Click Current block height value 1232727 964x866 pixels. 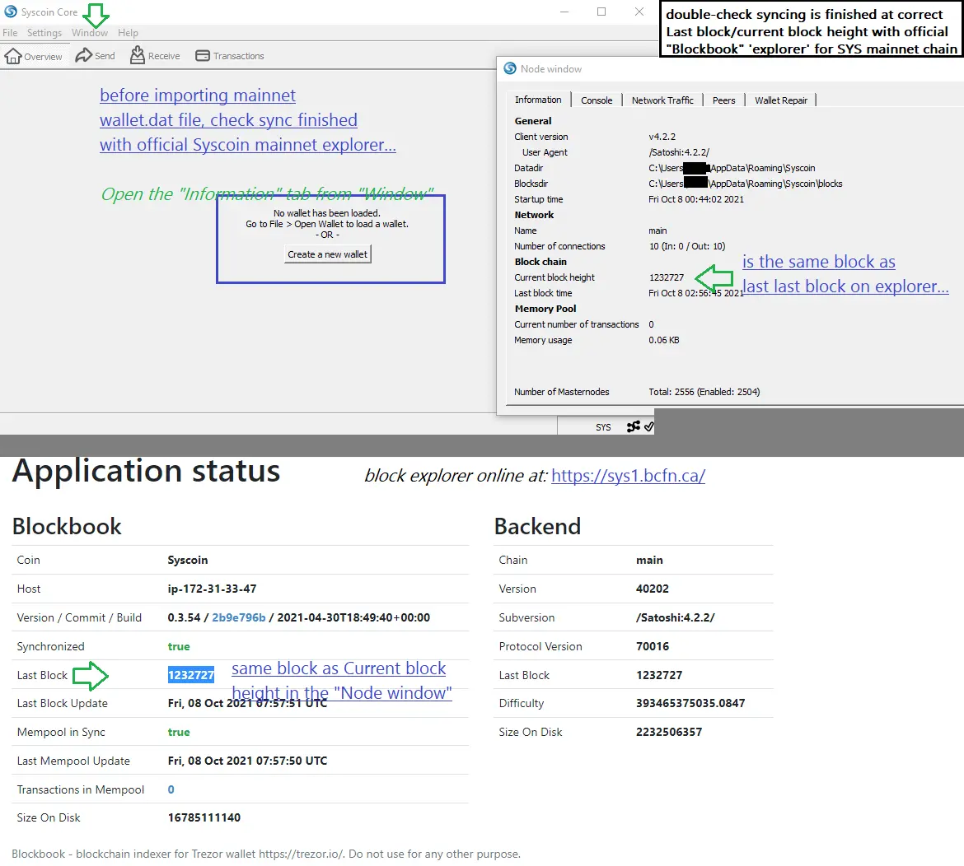pyautogui.click(x=667, y=277)
